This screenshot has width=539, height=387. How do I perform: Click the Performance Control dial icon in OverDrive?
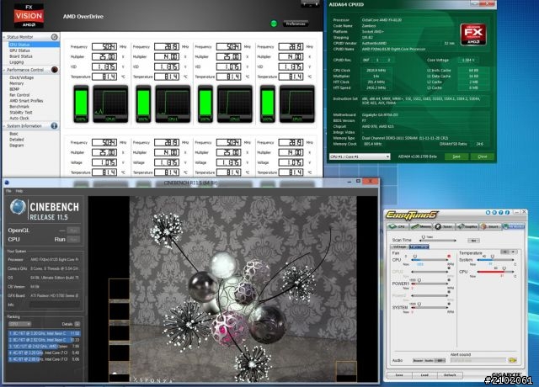(x=54, y=70)
